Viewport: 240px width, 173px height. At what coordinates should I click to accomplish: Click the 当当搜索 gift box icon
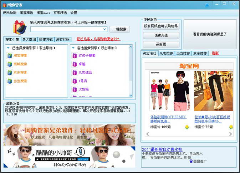10,81
